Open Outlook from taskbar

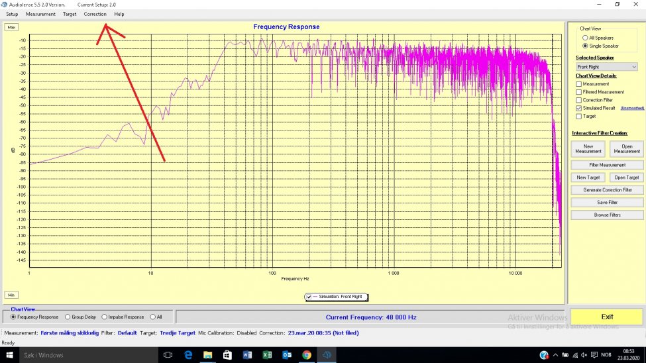[x=287, y=355]
